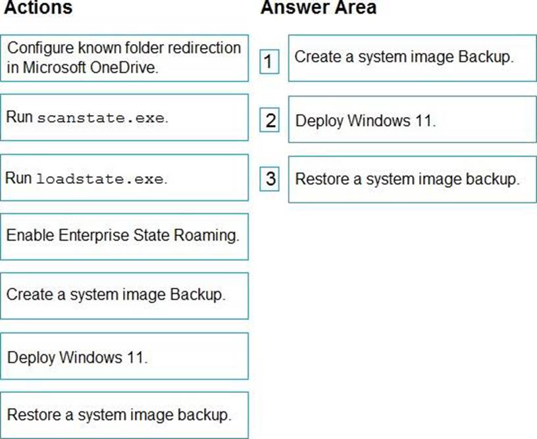Click the Answer Area heading
This screenshot has width=537, height=439.
point(319,9)
